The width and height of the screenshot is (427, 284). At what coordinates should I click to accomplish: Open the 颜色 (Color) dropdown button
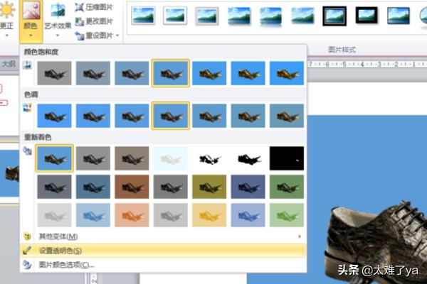click(31, 21)
